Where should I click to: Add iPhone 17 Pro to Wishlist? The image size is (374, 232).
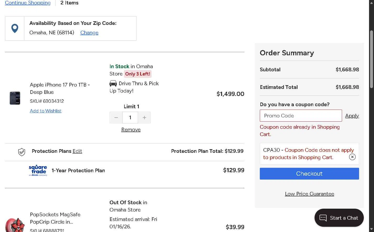point(46,111)
